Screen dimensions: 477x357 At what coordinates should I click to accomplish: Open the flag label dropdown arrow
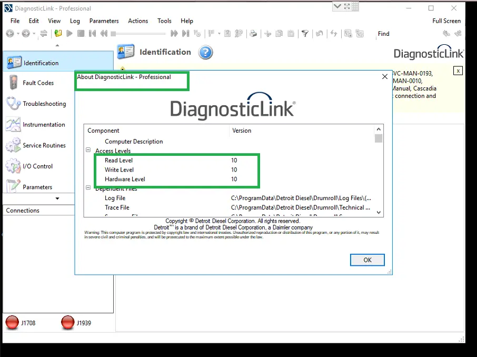pos(219,34)
